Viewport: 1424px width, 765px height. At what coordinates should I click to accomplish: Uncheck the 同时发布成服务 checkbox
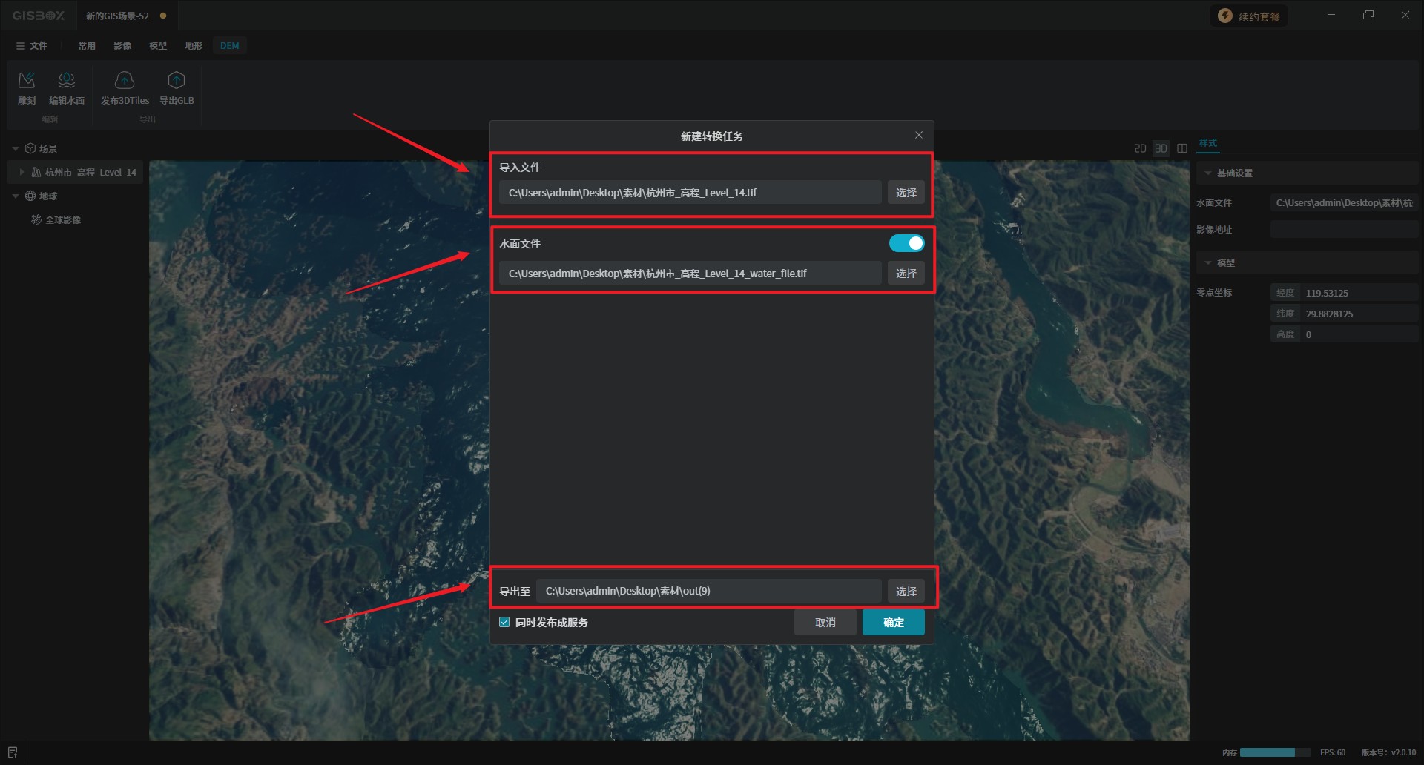504,623
